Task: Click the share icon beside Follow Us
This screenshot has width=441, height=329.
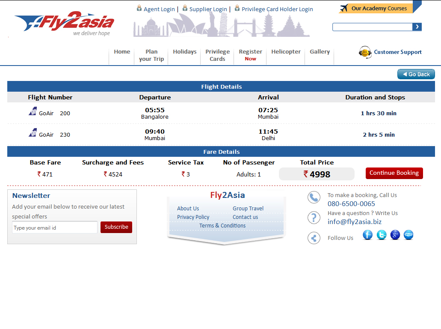Action: click(314, 238)
